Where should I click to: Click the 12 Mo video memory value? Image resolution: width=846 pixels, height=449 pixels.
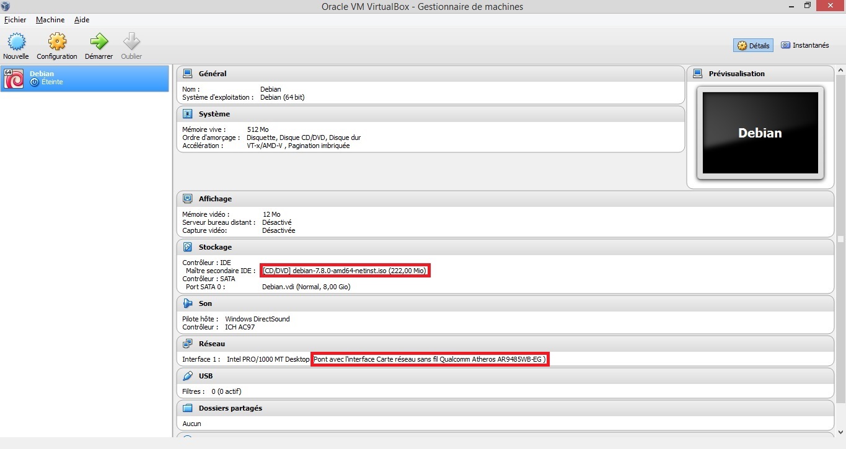tap(271, 214)
